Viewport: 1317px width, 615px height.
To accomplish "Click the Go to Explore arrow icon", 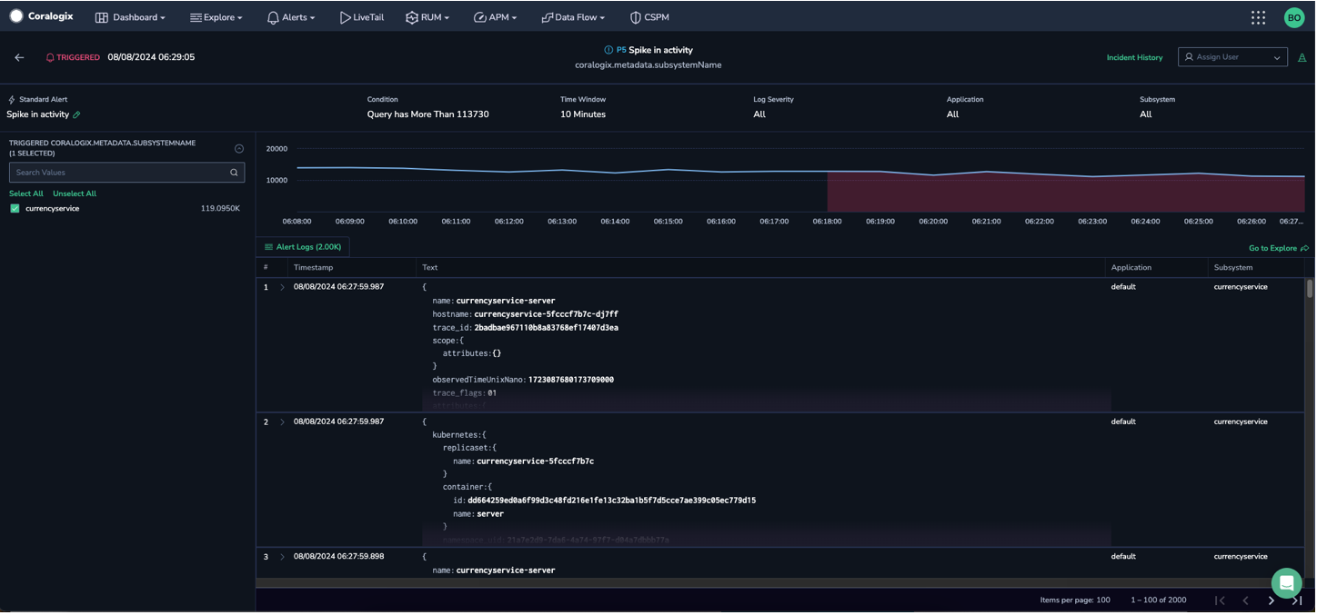I will pos(1304,248).
